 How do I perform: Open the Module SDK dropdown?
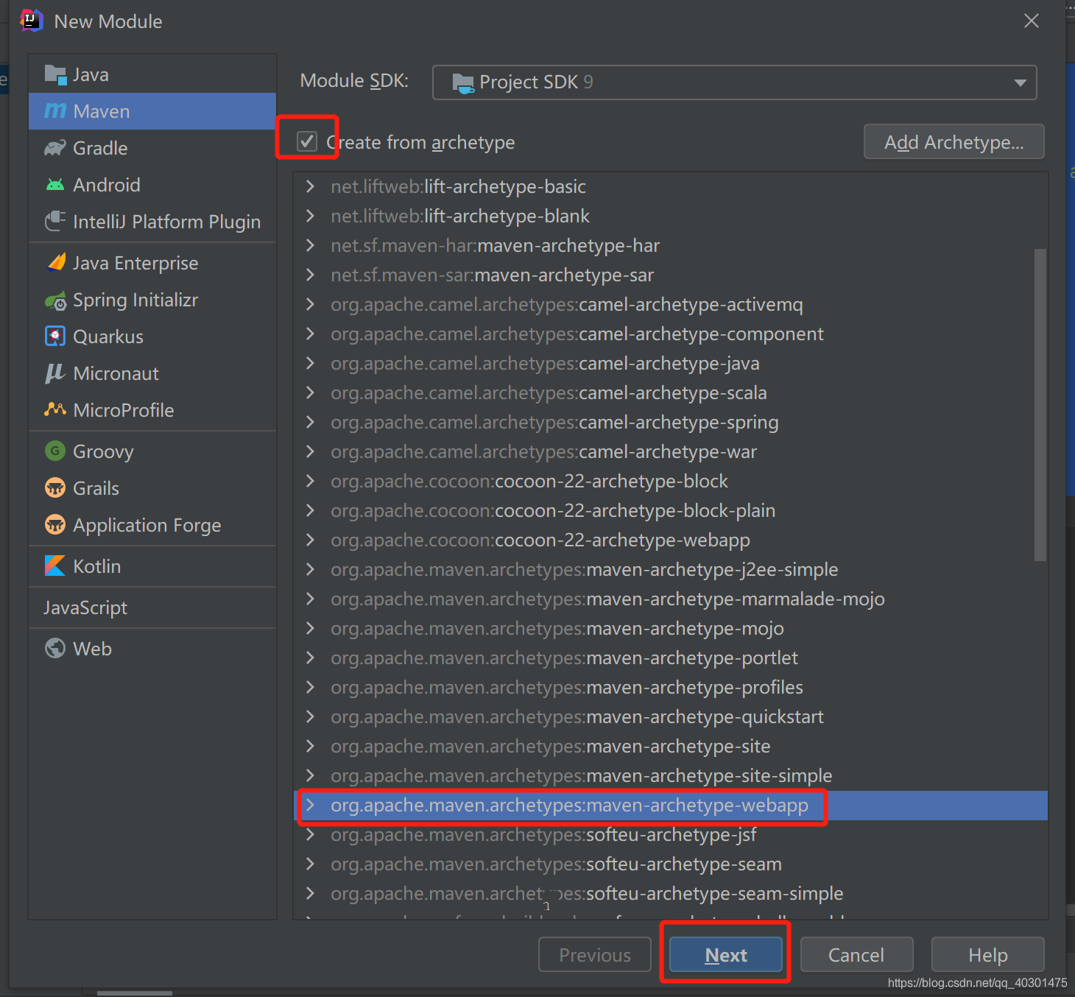click(735, 82)
